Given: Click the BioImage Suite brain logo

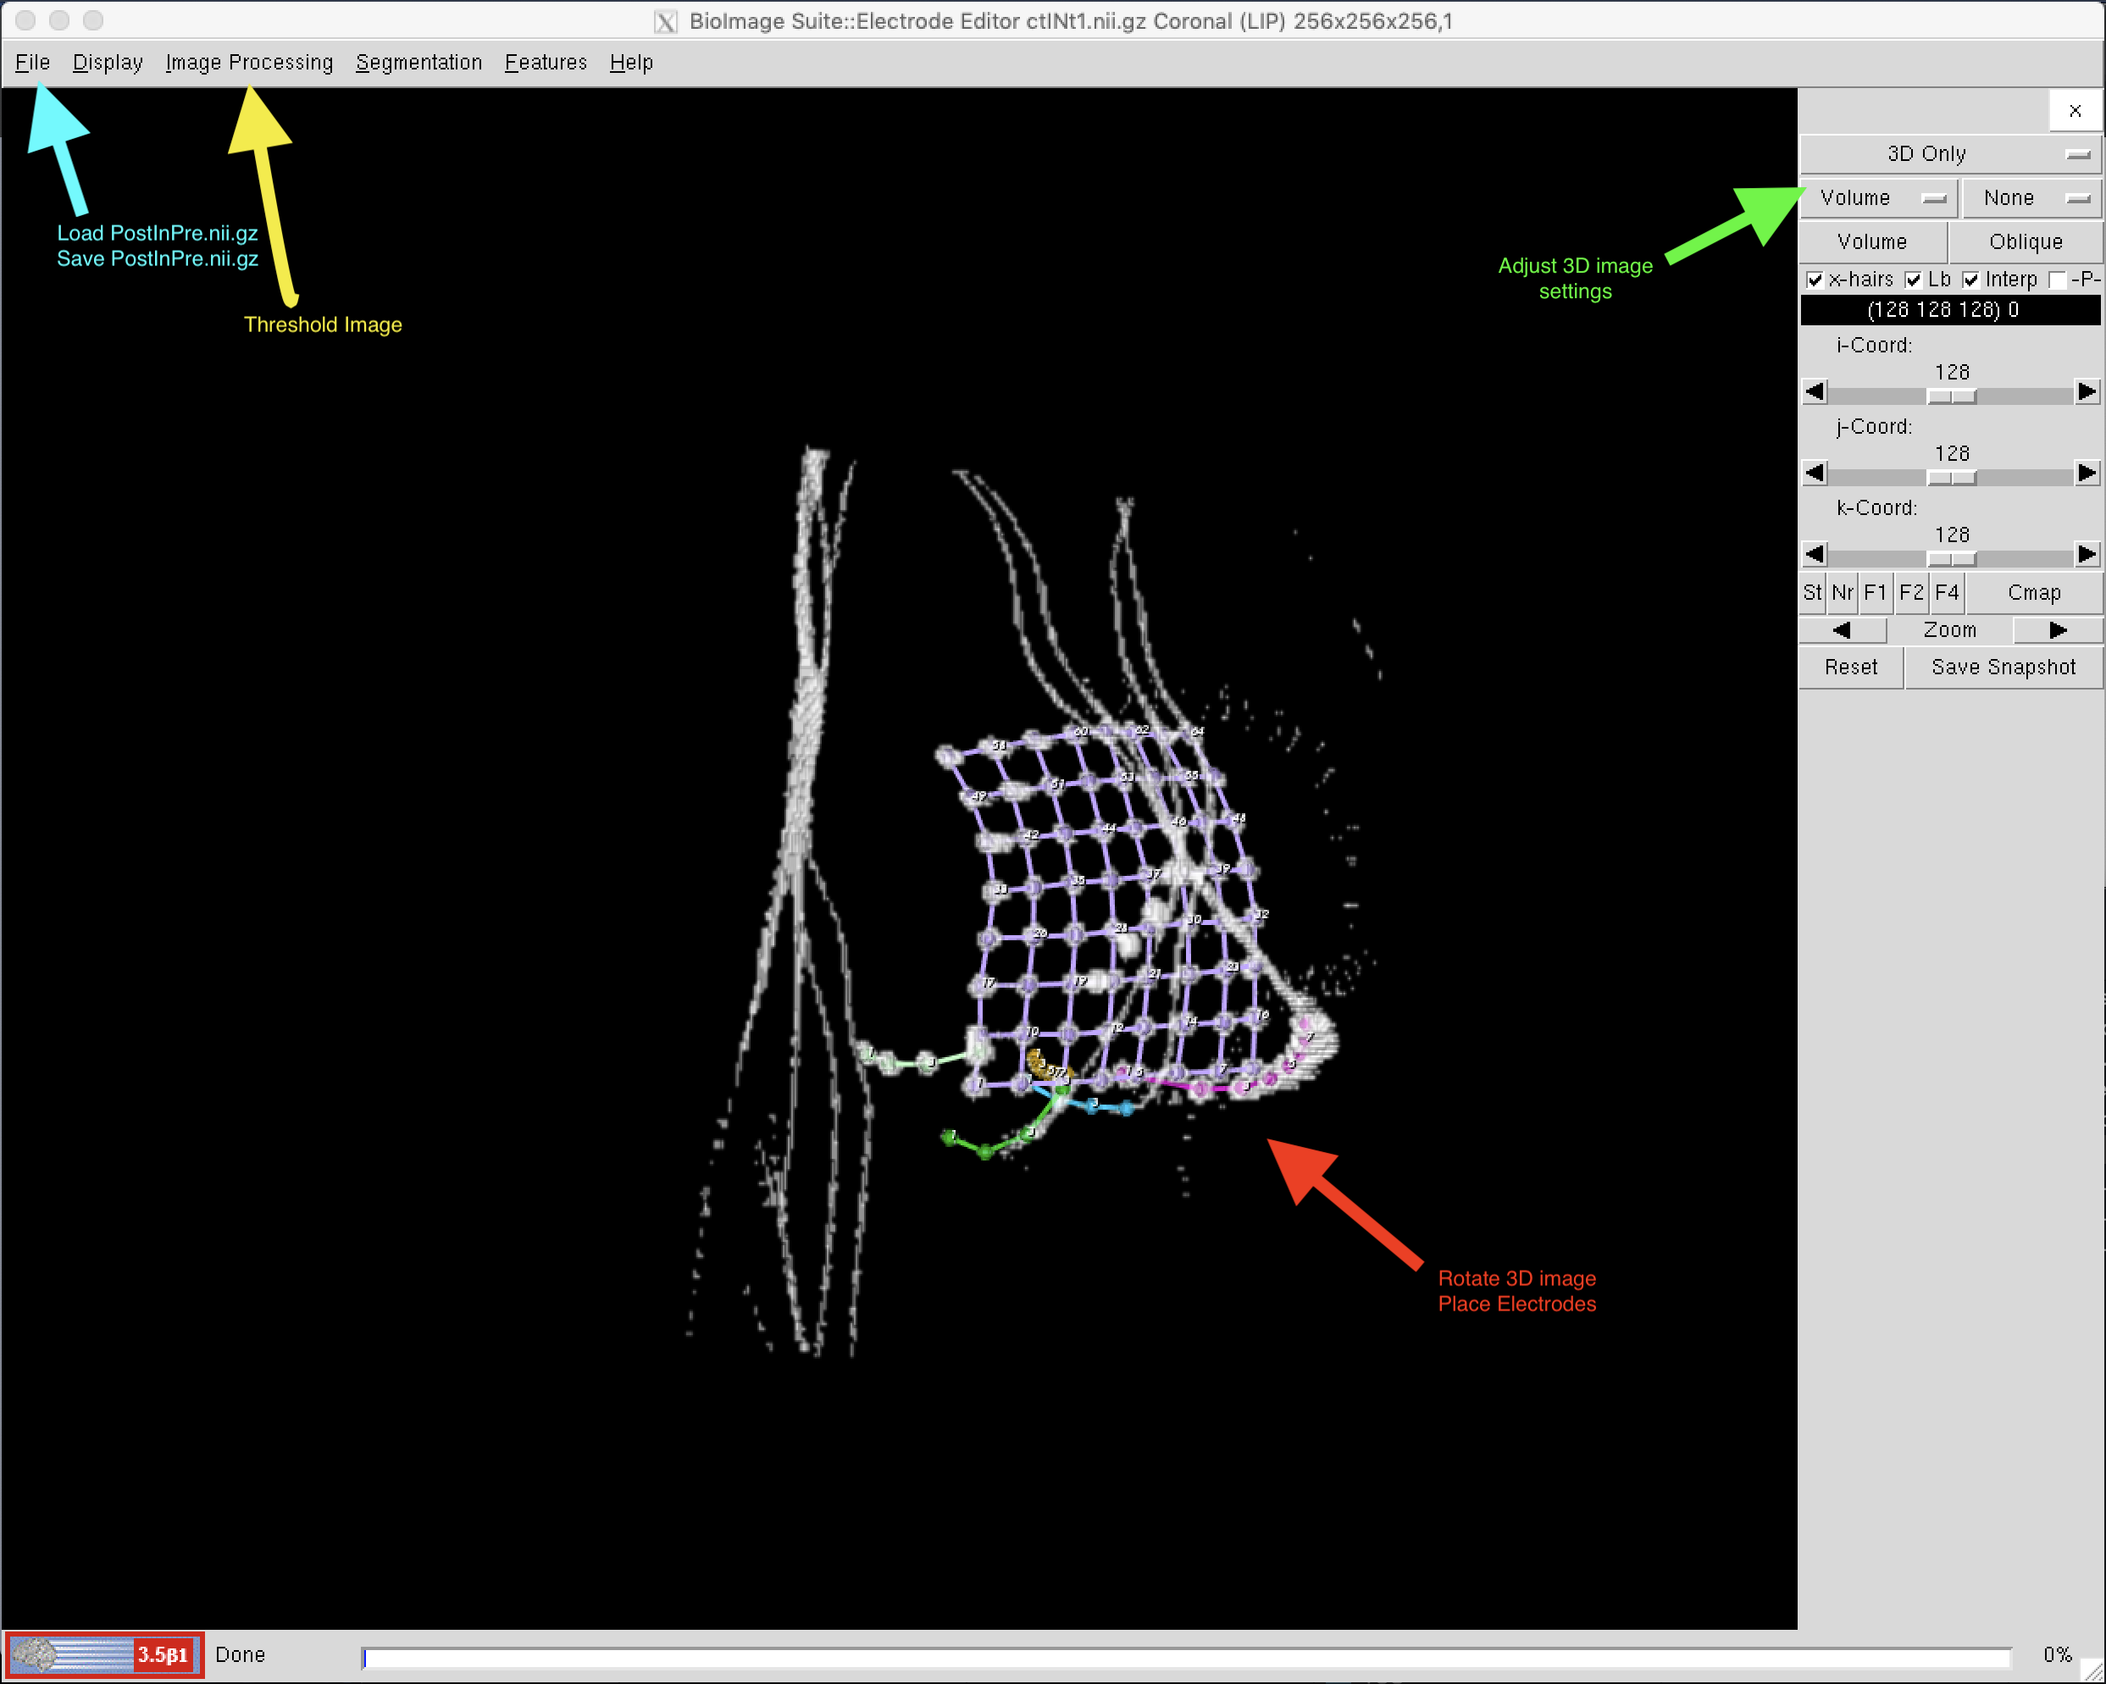Looking at the screenshot, I should pyautogui.click(x=103, y=1654).
